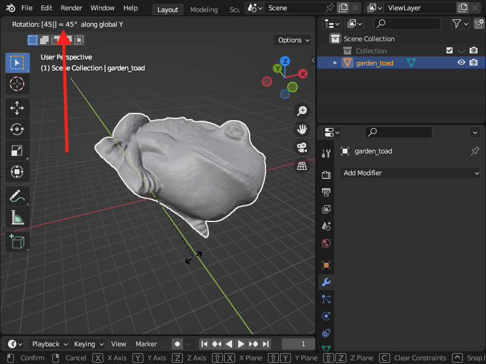
Task: Open World properties tab
Action: tap(326, 243)
